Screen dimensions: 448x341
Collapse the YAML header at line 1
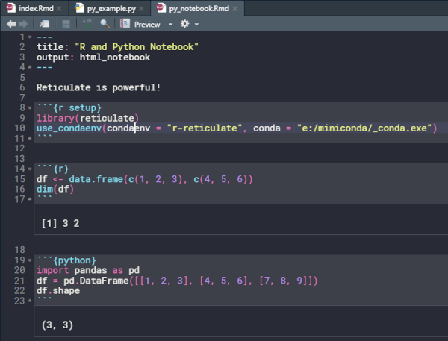[x=30, y=37]
